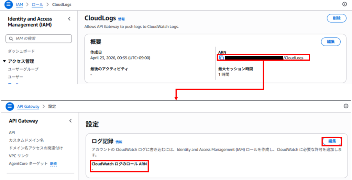Screen dimensions: 352x180
Task: Click the API Gateway breadcrumb link
Action: click(28, 106)
